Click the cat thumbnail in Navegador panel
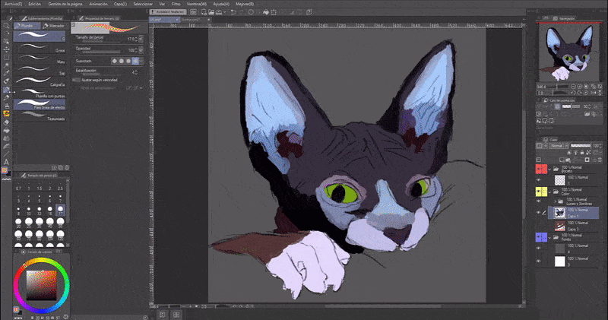Viewport: 608px width, 320px height. coord(567,51)
